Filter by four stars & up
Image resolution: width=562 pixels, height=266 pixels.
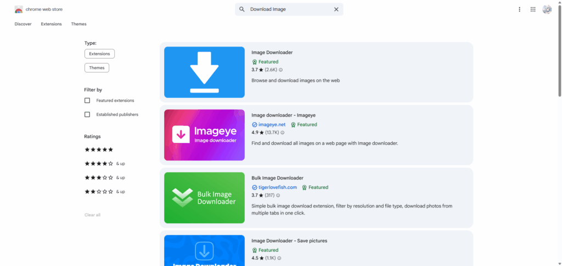(105, 164)
